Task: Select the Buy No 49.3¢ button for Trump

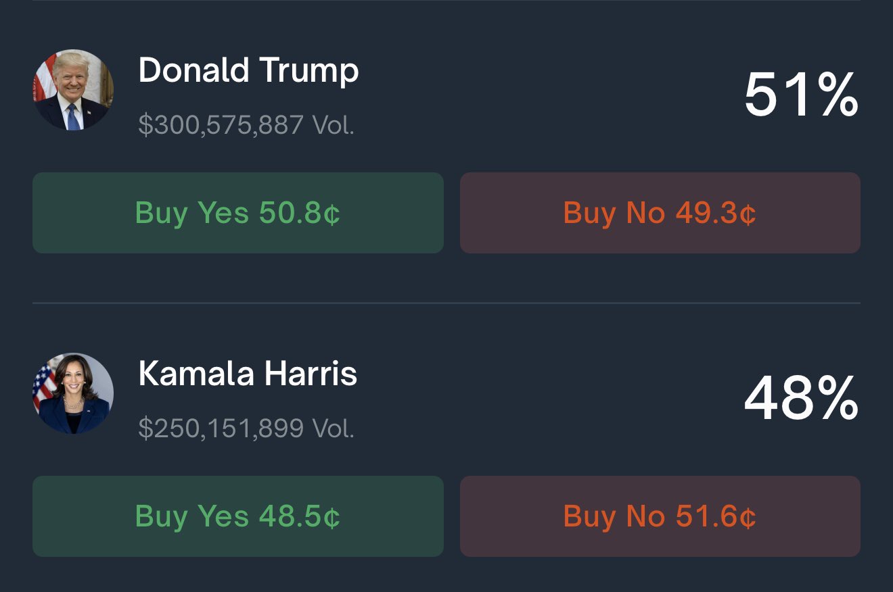Action: (660, 212)
